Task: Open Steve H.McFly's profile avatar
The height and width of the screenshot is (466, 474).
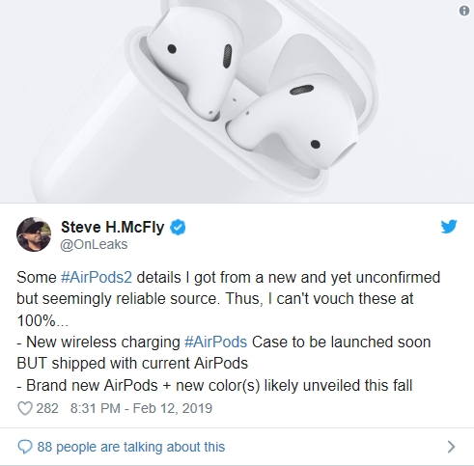Action: point(34,234)
